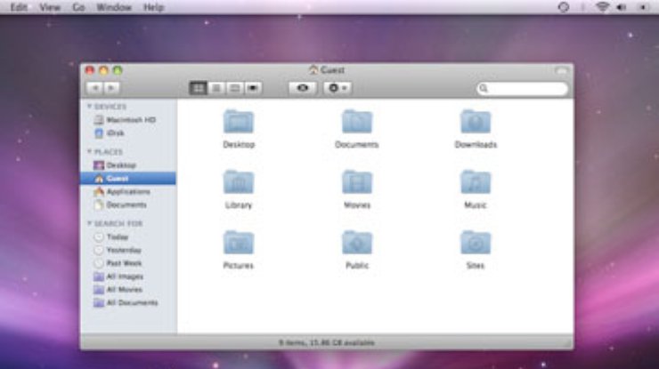The image size is (659, 369).
Task: Switch to list view
Action: click(x=216, y=88)
